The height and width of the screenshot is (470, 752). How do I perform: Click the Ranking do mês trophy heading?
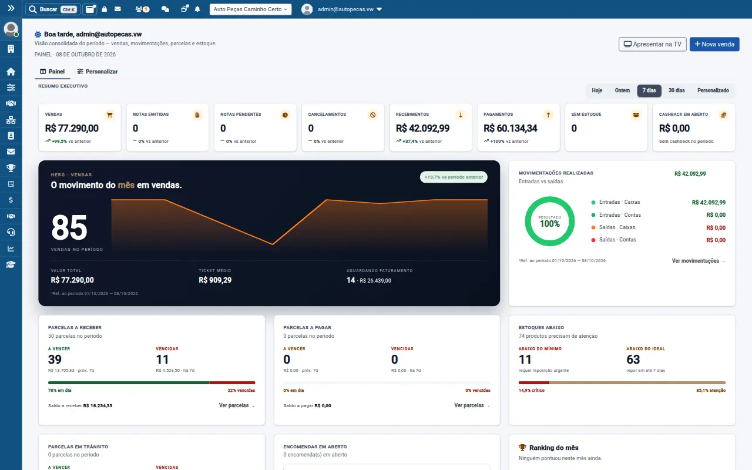(549, 448)
